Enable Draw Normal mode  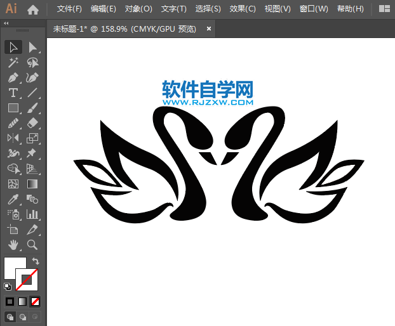click(x=10, y=317)
